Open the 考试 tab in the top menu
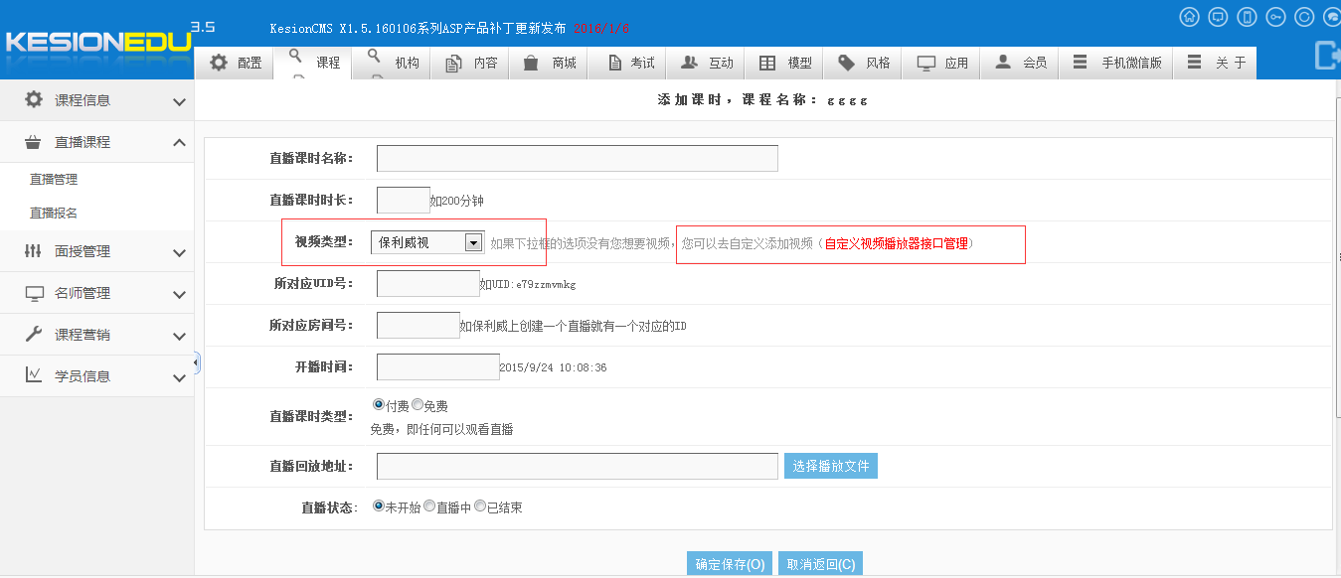 pyautogui.click(x=632, y=63)
